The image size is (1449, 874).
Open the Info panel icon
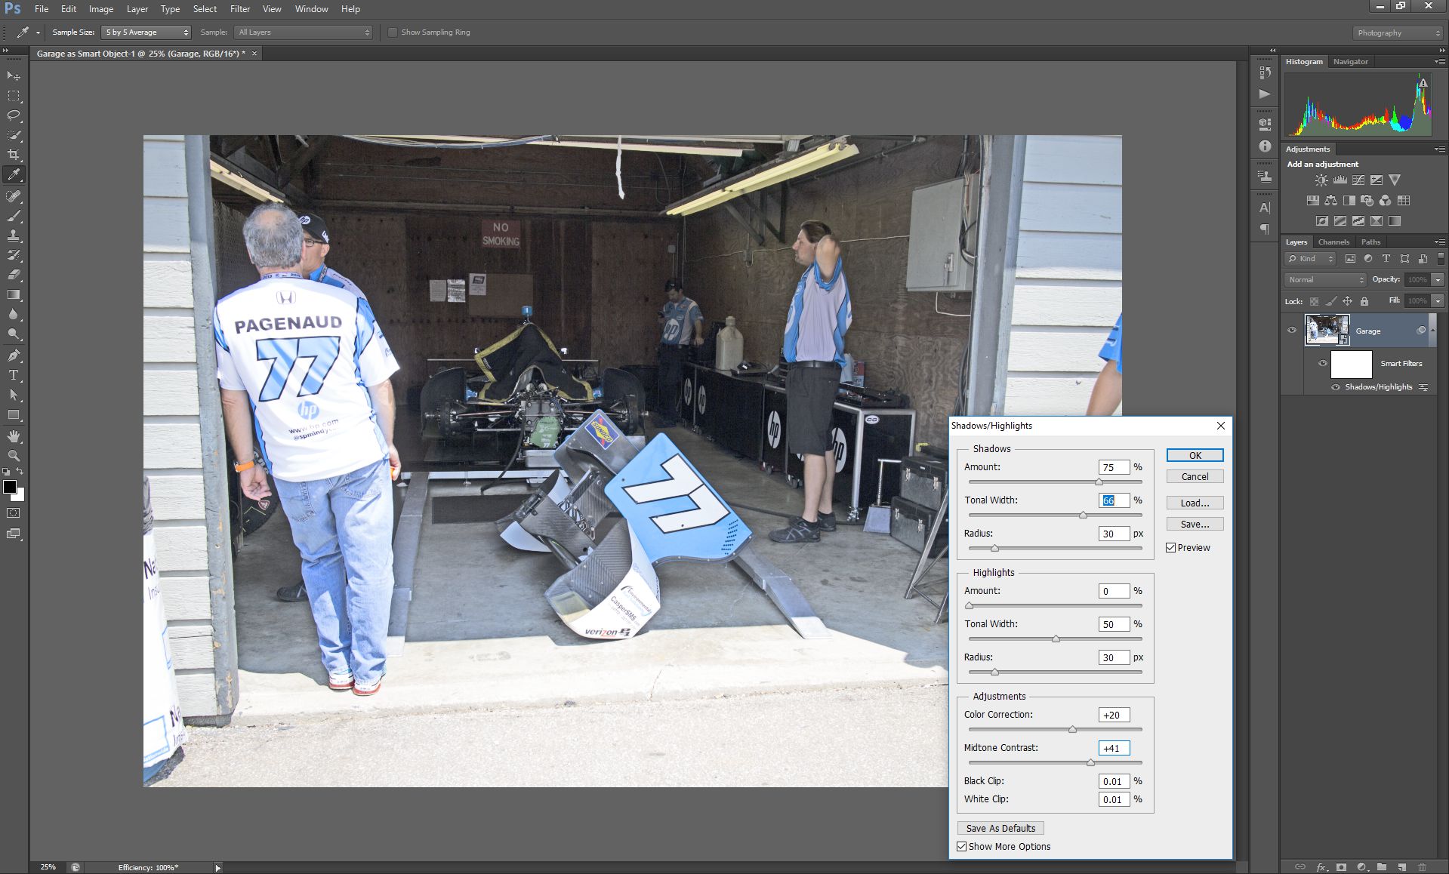pos(1265,146)
